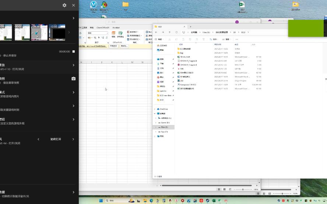Open the Acrobat ribbon tab in Excel
The height and width of the screenshot is (204, 327).
click(x=116, y=28)
